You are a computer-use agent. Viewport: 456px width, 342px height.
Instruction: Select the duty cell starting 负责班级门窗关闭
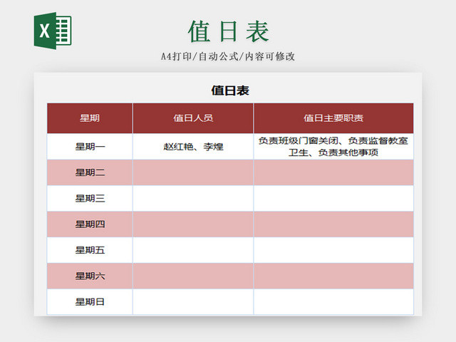(333, 147)
